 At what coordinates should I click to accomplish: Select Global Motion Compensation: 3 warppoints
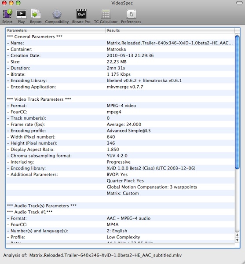click(x=152, y=187)
